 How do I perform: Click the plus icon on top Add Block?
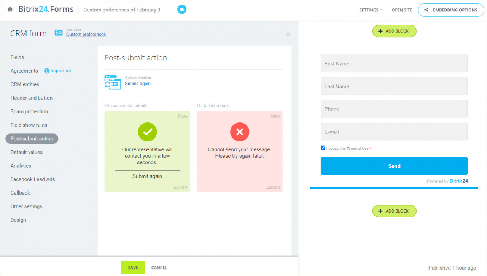(x=380, y=31)
